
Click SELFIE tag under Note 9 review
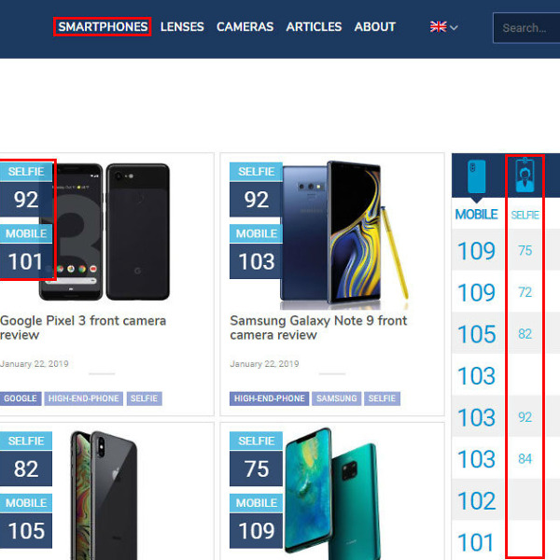coord(382,399)
